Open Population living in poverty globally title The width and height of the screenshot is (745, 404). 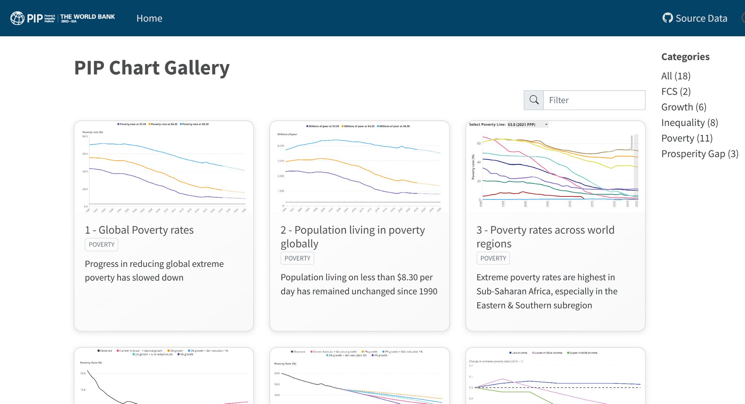(x=352, y=237)
